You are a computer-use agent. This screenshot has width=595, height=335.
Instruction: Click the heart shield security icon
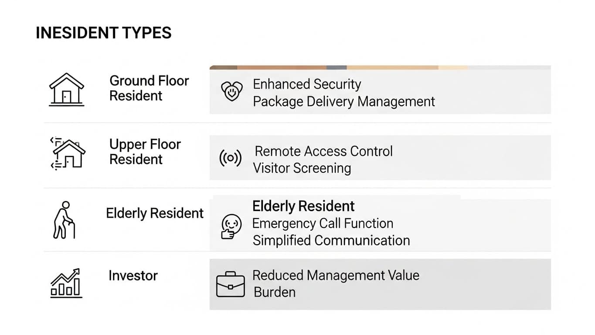point(232,92)
